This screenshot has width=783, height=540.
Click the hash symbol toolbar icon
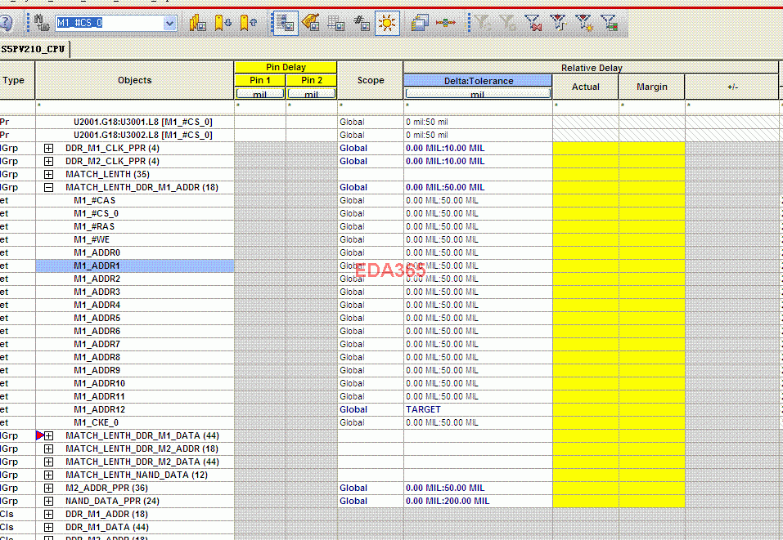point(361,23)
